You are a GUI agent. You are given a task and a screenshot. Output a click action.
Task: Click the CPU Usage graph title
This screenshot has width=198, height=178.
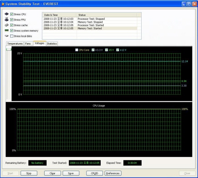(x=99, y=105)
